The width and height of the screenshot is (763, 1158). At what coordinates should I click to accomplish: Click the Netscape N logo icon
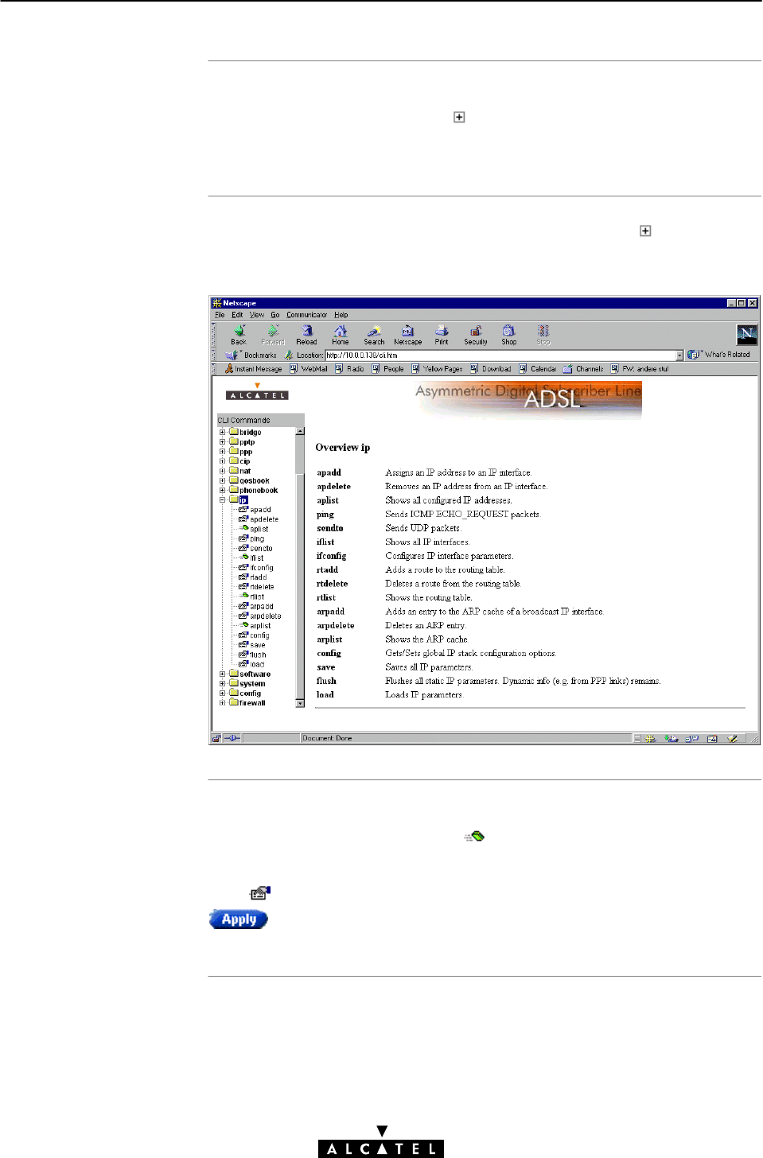pos(746,334)
